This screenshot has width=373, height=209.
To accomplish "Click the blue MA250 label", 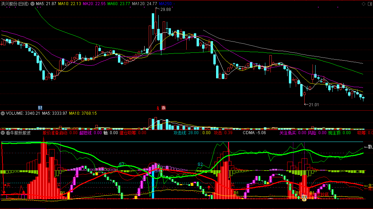I will pyautogui.click(x=167, y=4).
